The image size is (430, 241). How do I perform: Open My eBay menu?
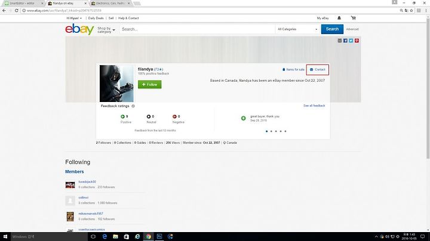(322, 18)
